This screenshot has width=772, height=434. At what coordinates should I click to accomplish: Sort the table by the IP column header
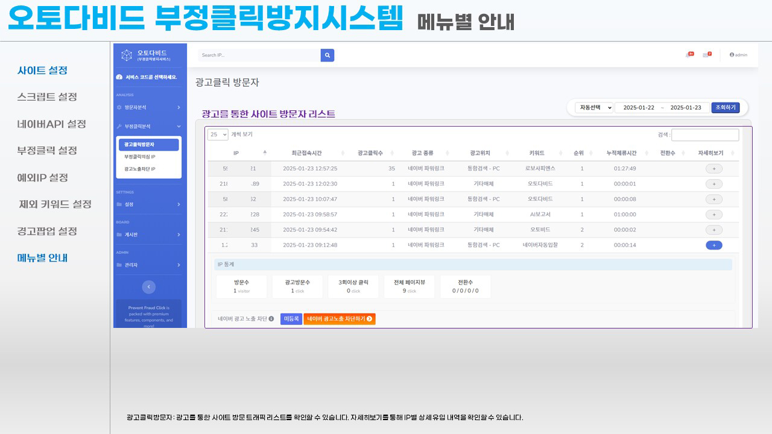(236, 153)
